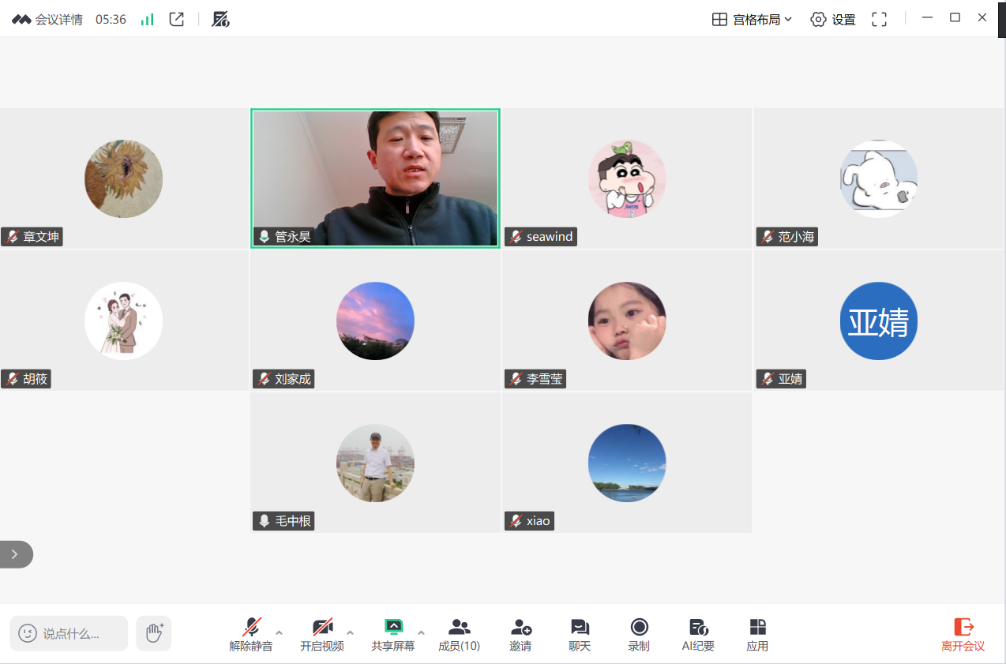
Task: Expand the collapsed side panel arrow
Action: (15, 554)
